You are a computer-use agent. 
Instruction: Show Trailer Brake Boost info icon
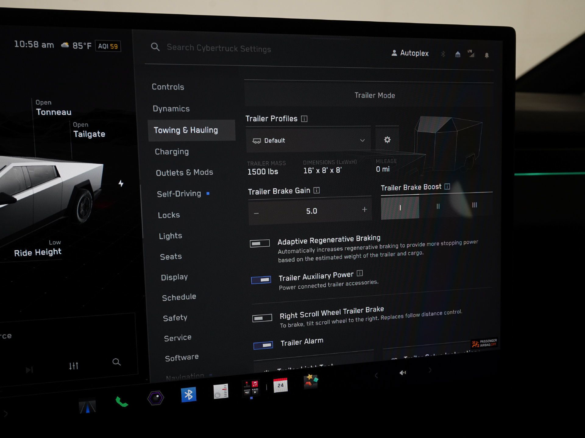pyautogui.click(x=447, y=186)
